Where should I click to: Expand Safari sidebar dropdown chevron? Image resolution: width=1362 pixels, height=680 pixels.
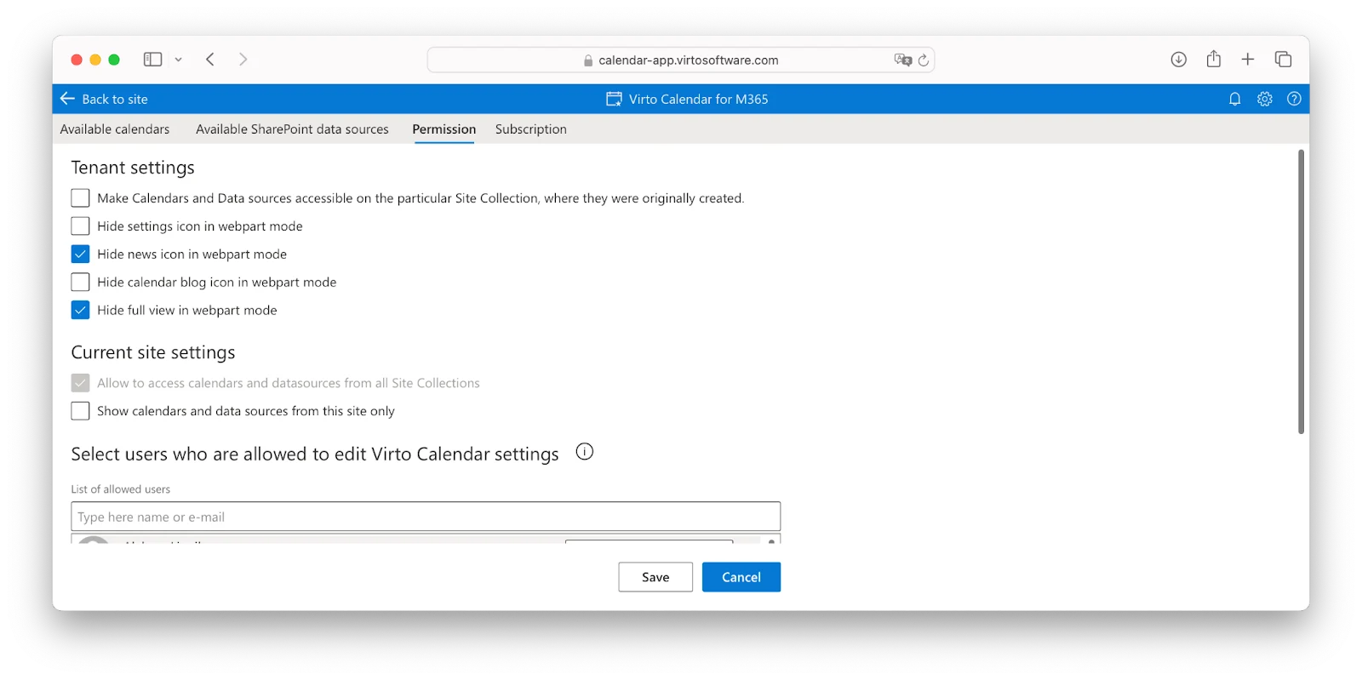pyautogui.click(x=178, y=60)
